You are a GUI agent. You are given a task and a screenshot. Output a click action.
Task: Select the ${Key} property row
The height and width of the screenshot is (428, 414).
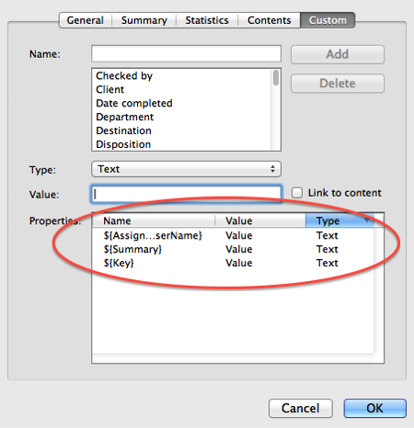click(x=233, y=263)
